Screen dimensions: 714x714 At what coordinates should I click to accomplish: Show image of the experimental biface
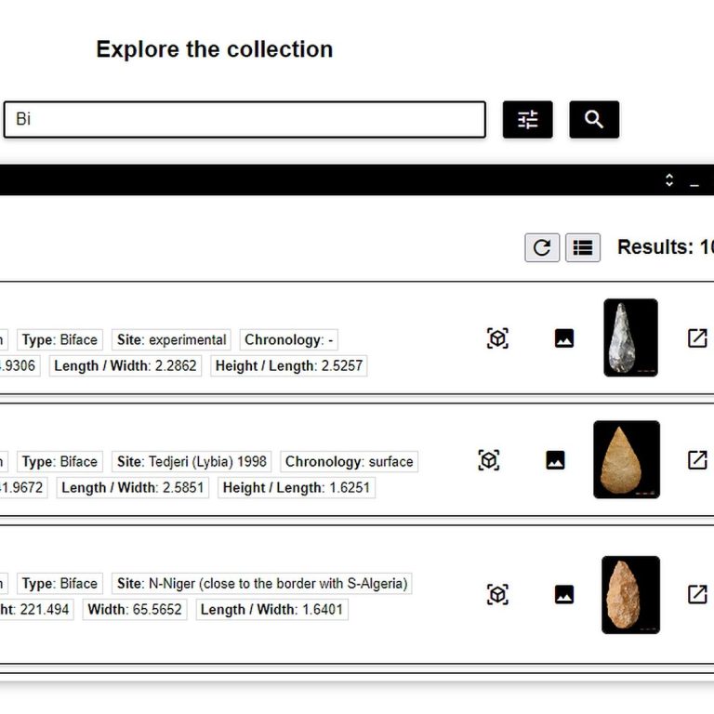[x=563, y=338]
